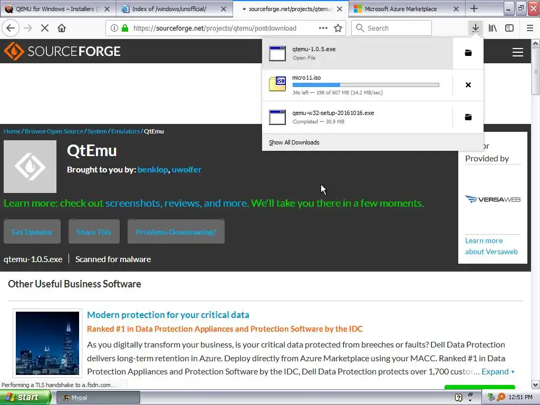Select the Mypal taskbar item
Screen dimensions: 540x405
coord(98,398)
